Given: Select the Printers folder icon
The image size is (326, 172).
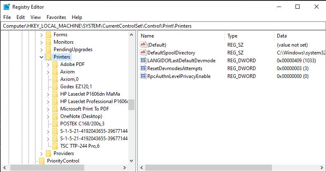Looking at the screenshot, I should tap(48, 57).
